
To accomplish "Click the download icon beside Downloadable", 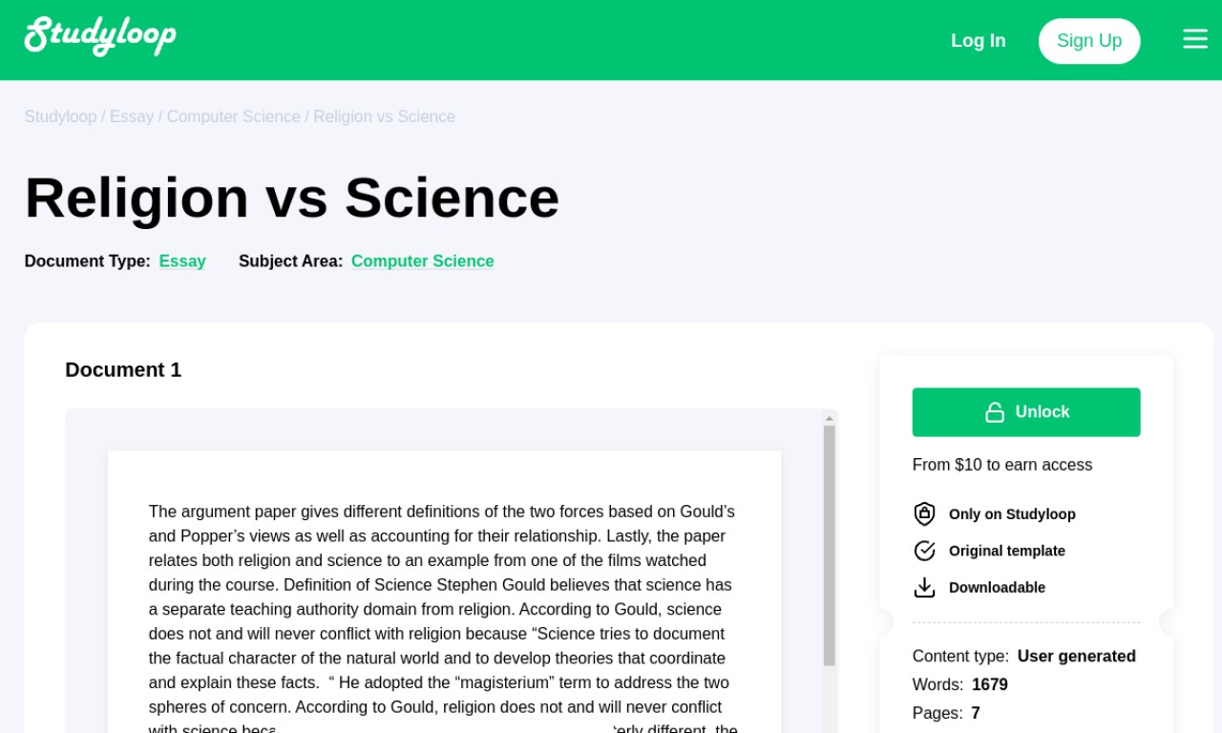I will click(x=924, y=587).
